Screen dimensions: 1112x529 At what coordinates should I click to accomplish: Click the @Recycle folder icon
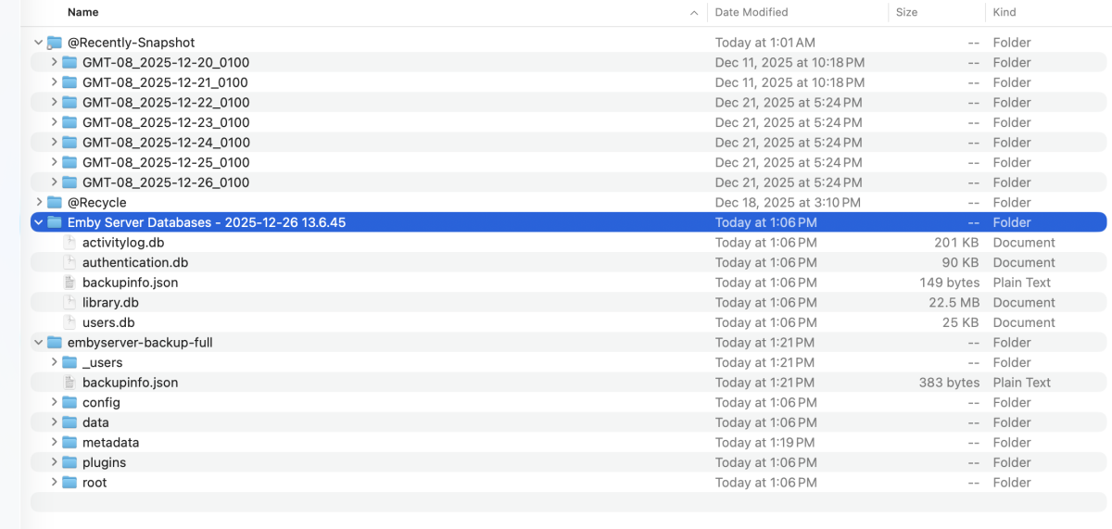(55, 202)
